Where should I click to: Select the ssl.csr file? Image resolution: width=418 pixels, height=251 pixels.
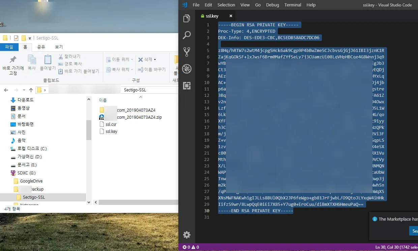click(111, 124)
